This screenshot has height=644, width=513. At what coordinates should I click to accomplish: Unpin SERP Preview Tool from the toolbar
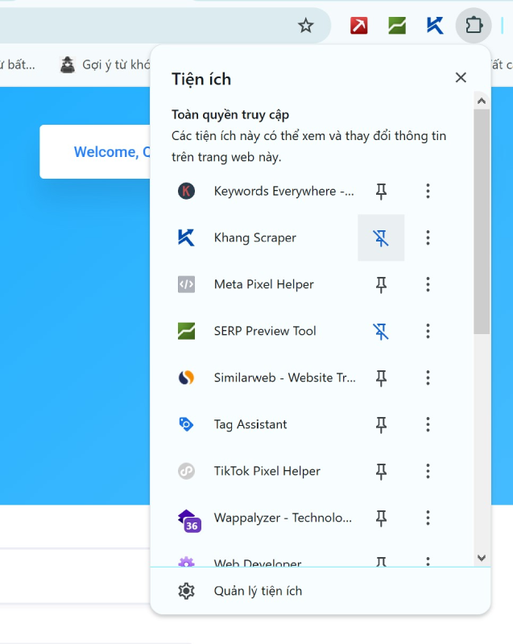[x=381, y=331]
